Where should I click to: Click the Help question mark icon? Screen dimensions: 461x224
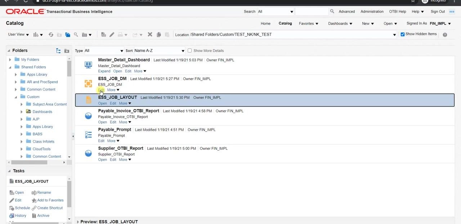click(445, 35)
